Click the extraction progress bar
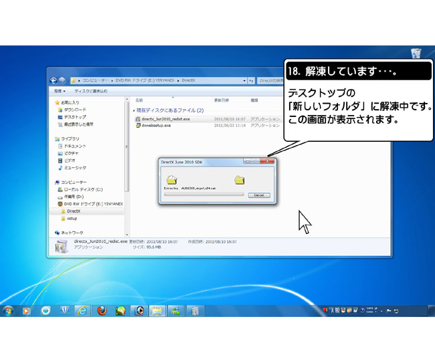The image size is (435, 339). 204,195
